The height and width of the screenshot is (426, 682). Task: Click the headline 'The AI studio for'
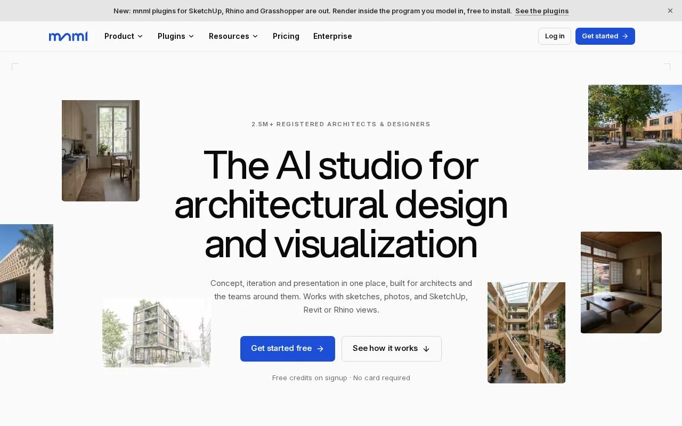coord(341,165)
